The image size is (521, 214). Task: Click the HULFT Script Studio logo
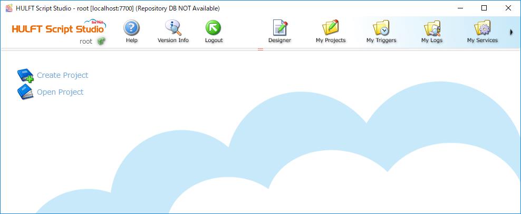click(59, 27)
